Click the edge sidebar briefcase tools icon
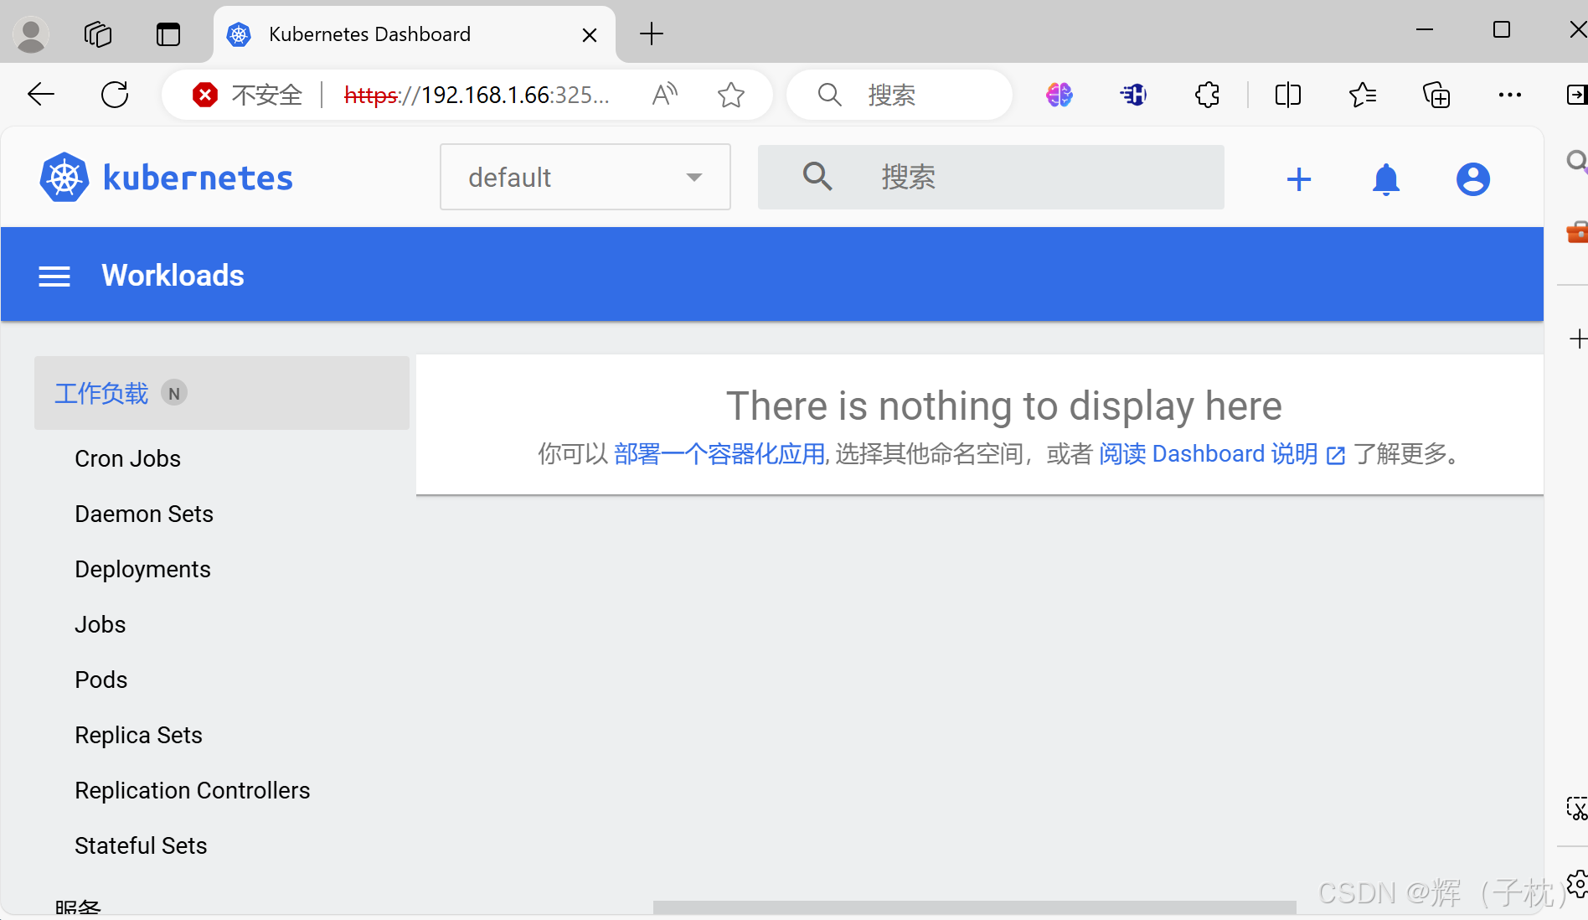Viewport: 1588px width, 920px height. 1577,231
